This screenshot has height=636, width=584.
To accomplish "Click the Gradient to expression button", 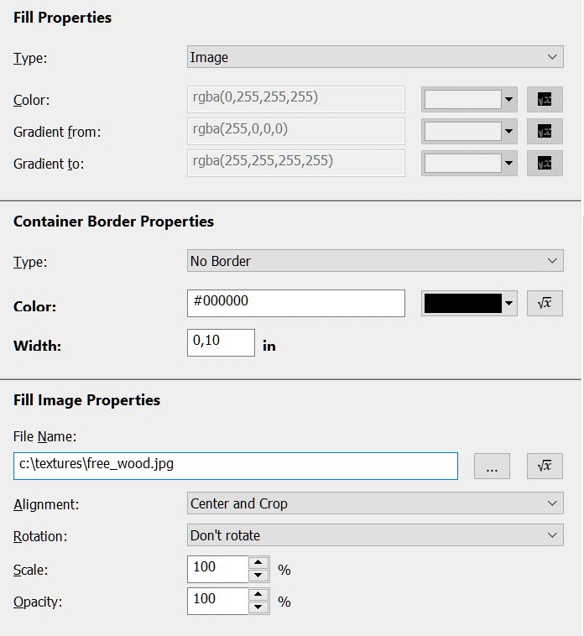I will (x=545, y=163).
